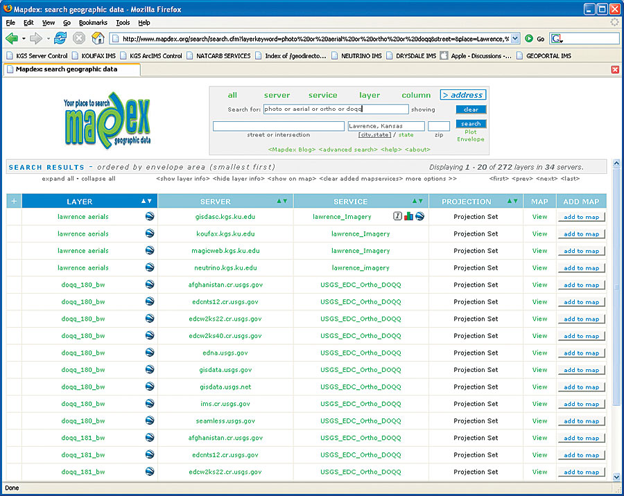Open the URL bar history dropdown arrow
The width and height of the screenshot is (624, 496).
(x=515, y=39)
